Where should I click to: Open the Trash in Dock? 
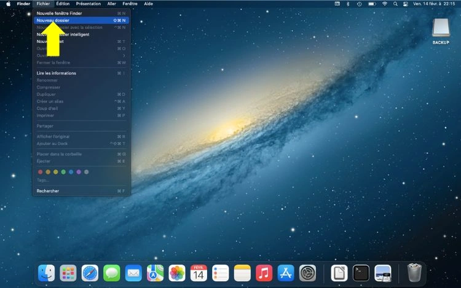point(414,273)
